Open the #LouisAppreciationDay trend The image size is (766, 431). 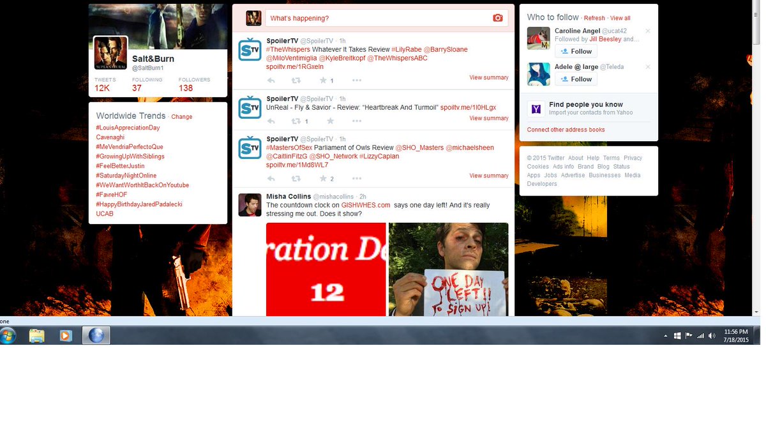click(128, 128)
